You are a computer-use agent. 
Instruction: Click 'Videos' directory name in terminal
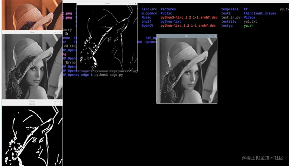pos(249,17)
